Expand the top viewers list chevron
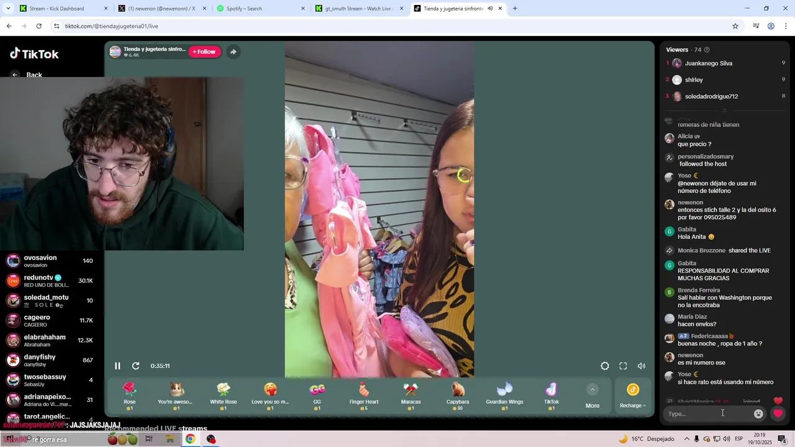Image resolution: width=795 pixels, height=447 pixels. coord(724,111)
